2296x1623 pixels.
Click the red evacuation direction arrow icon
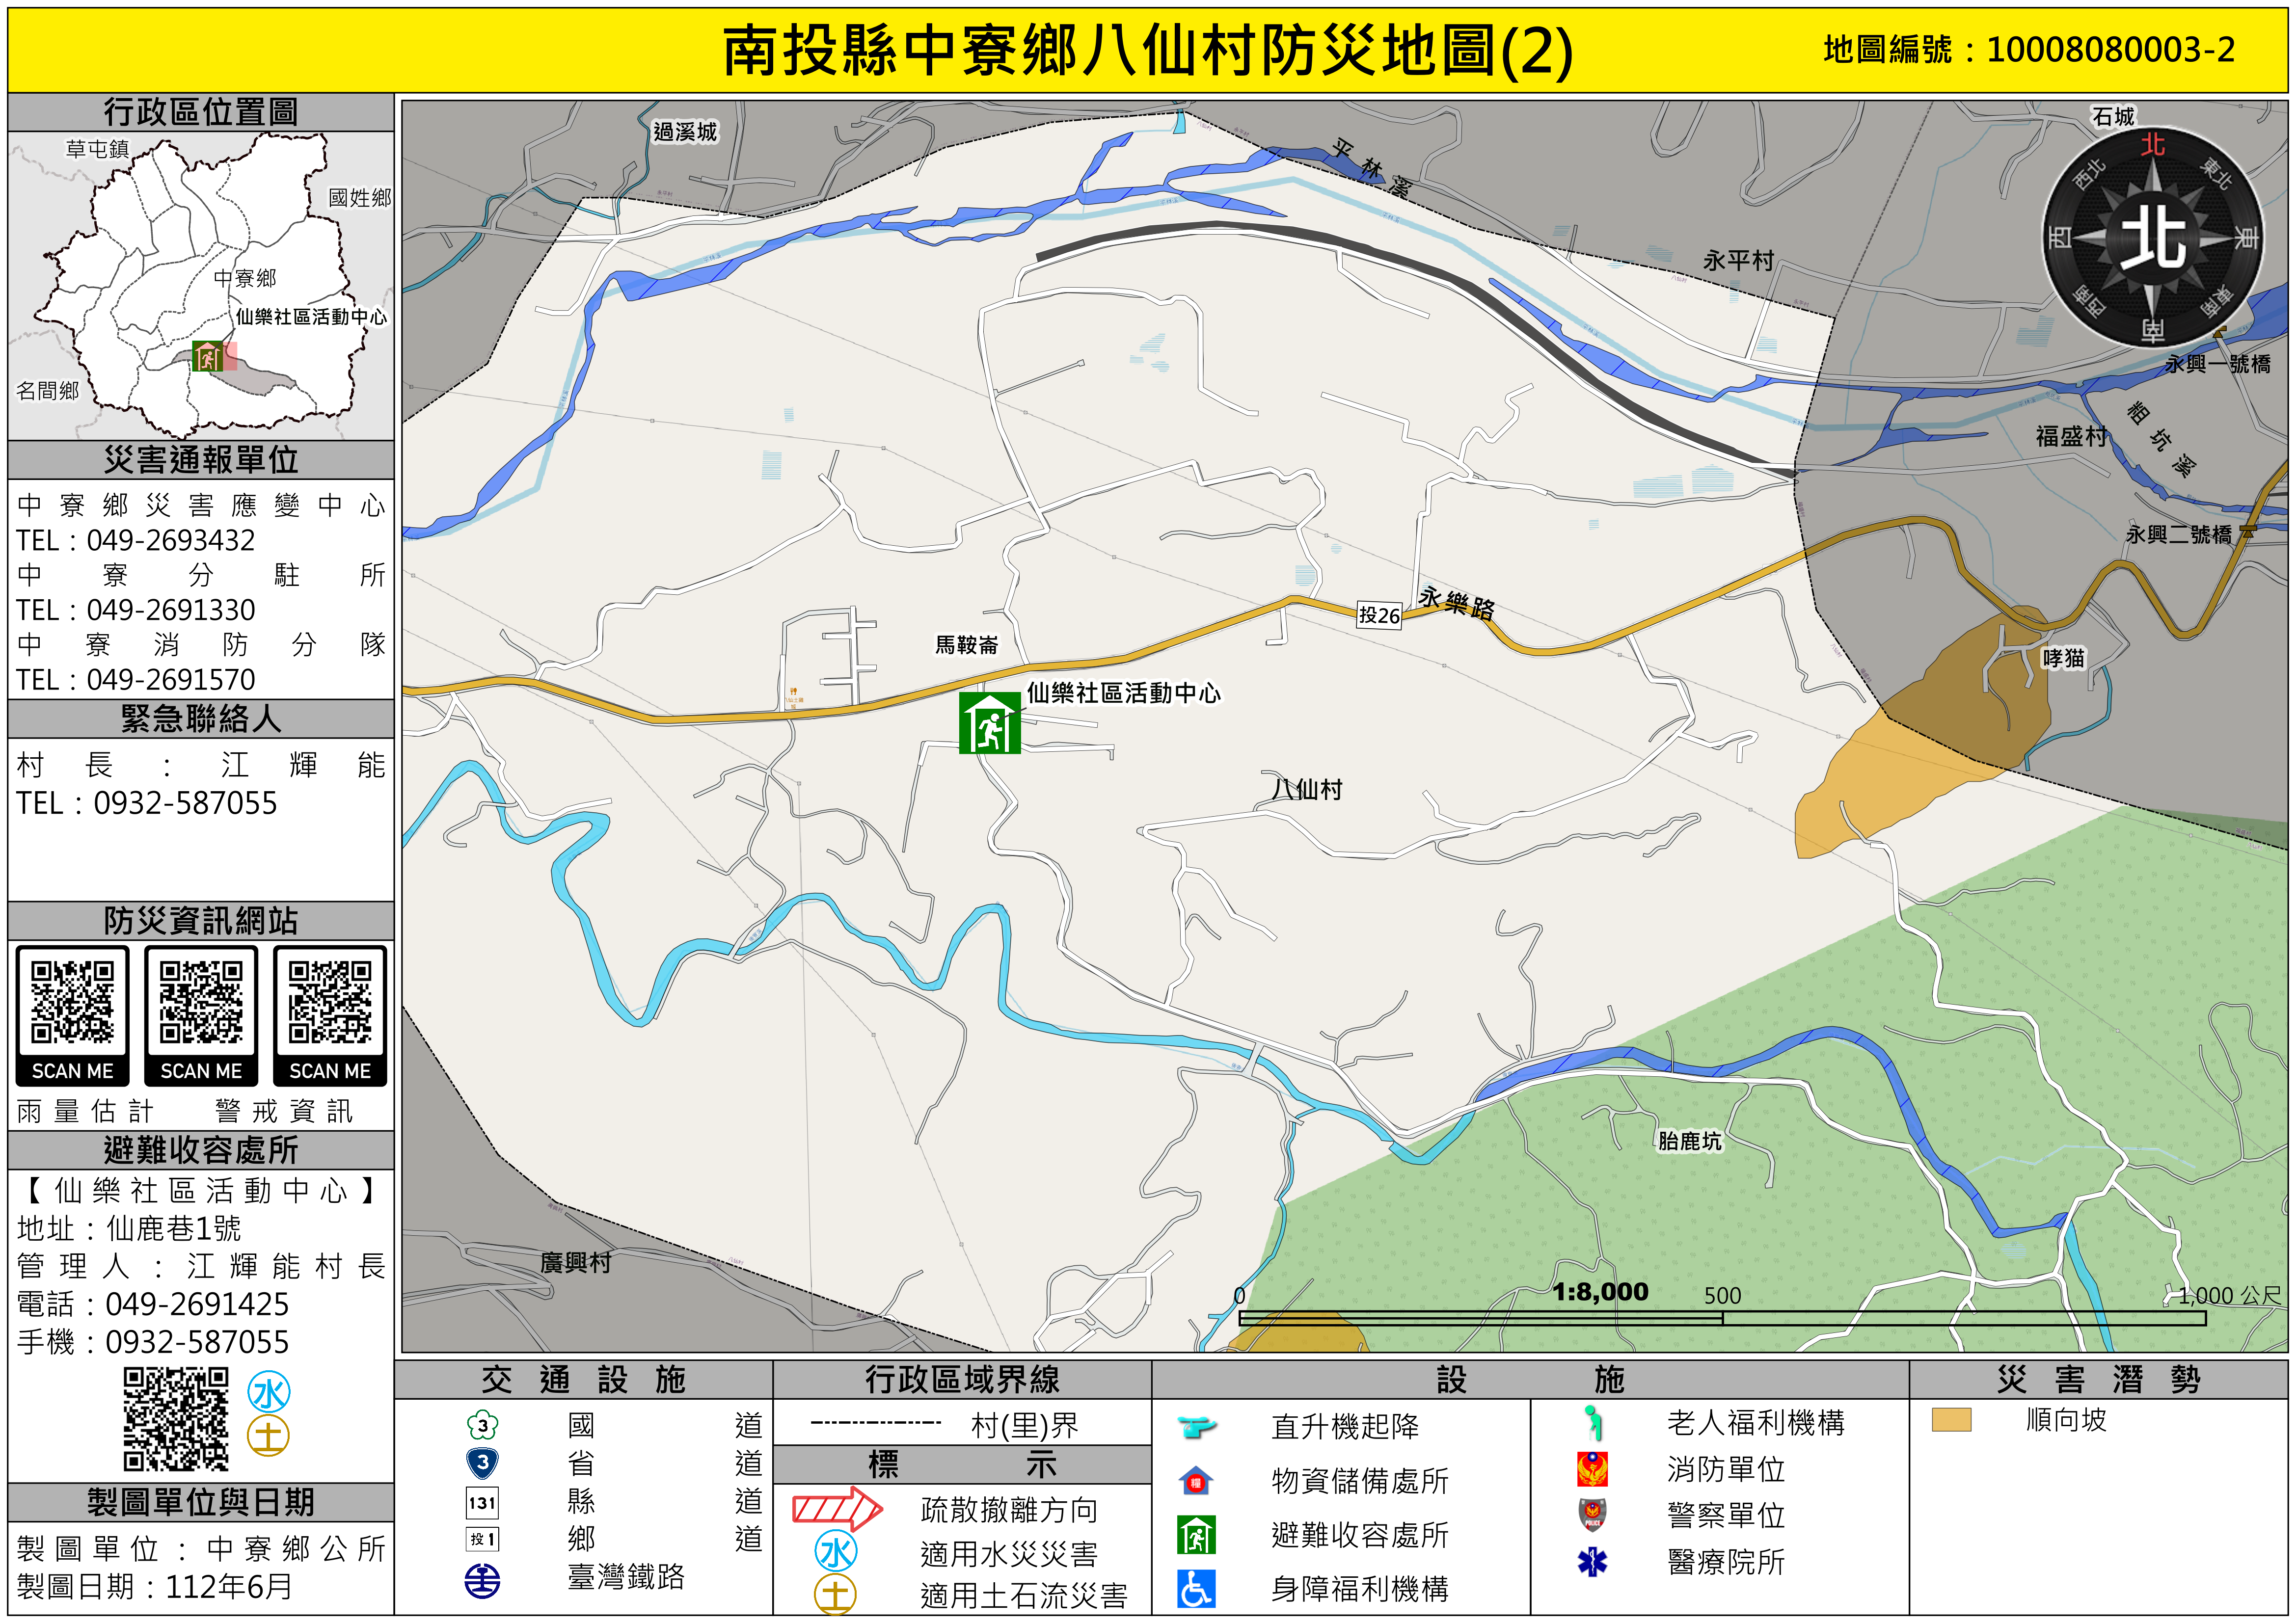pos(836,1508)
